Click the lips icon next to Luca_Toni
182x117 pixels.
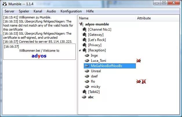click(x=87, y=61)
